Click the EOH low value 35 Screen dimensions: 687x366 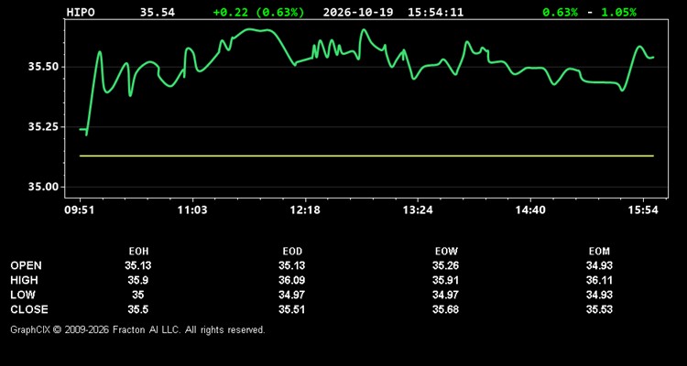[138, 295]
